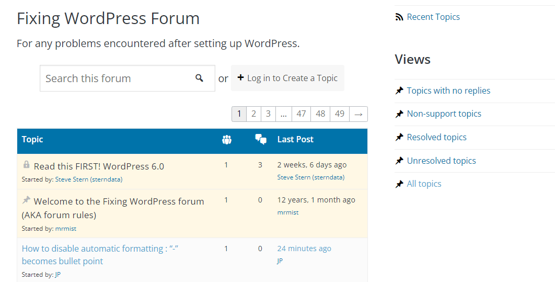Image resolution: width=555 pixels, height=282 pixels.
Task: Open the Topics with no replies view
Action: [x=448, y=91]
